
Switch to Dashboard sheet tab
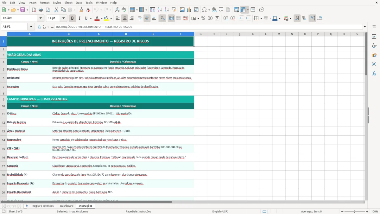66,206
